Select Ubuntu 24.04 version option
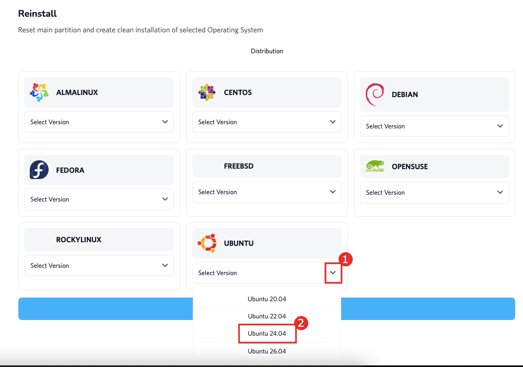The height and width of the screenshot is (367, 523). (267, 334)
